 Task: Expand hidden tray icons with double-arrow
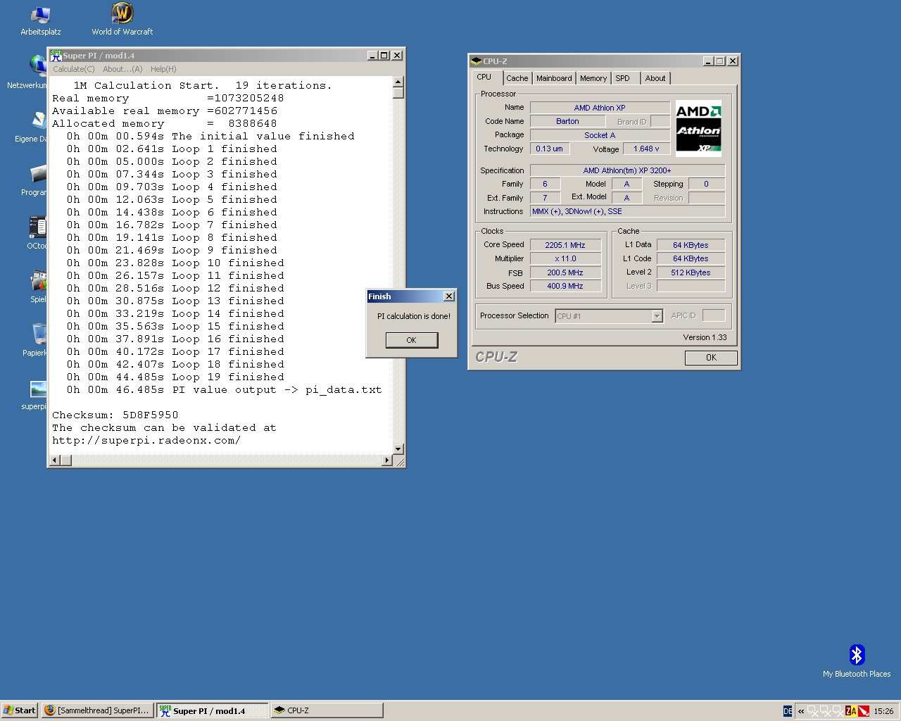click(800, 711)
